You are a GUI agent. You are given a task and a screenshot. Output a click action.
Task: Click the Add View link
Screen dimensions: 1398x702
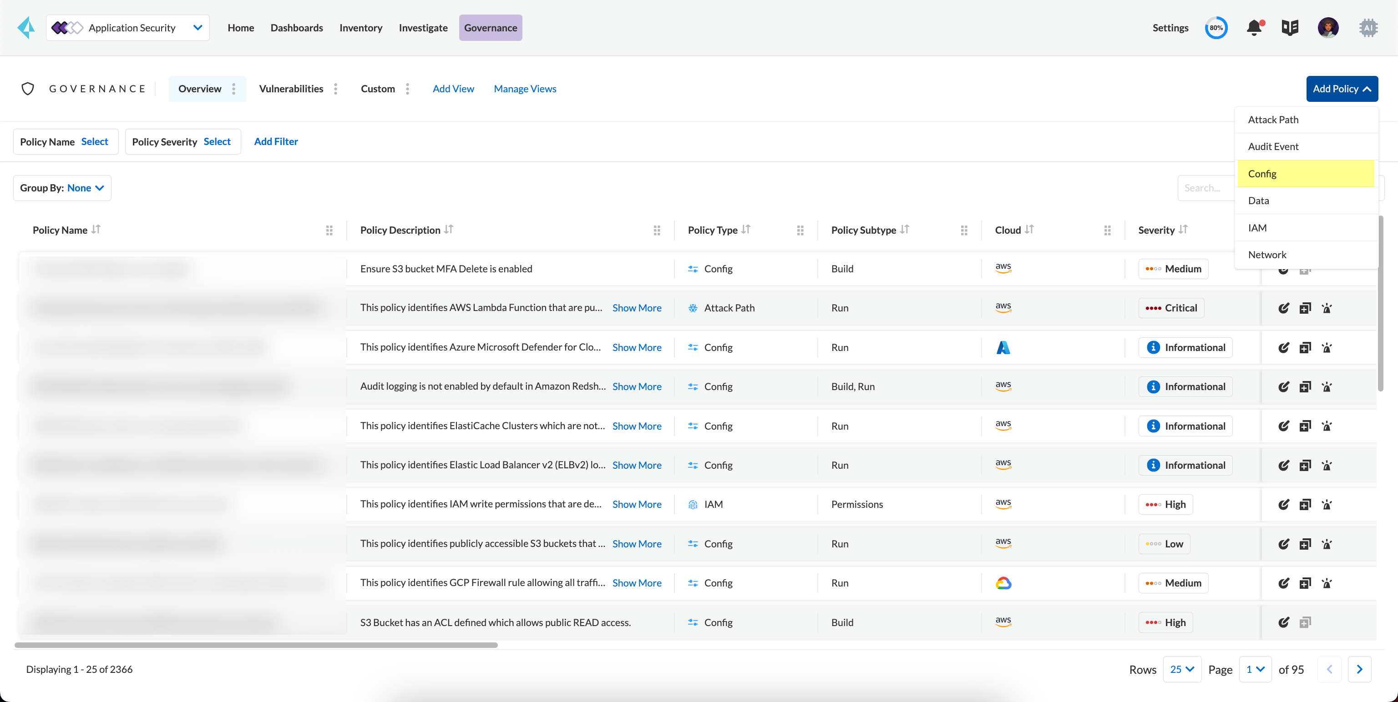pyautogui.click(x=453, y=89)
